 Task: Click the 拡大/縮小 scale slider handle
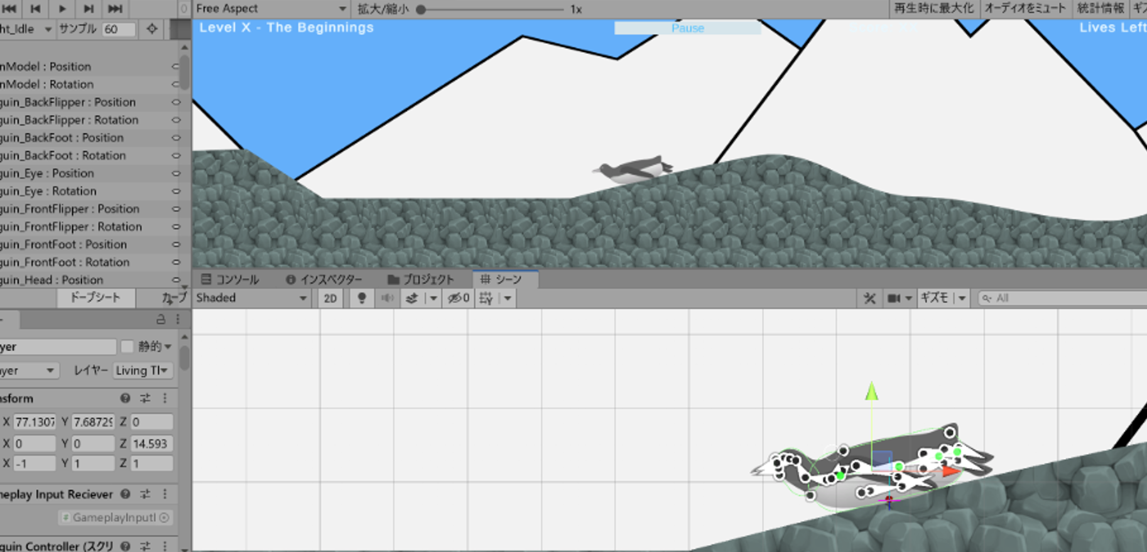(x=421, y=9)
